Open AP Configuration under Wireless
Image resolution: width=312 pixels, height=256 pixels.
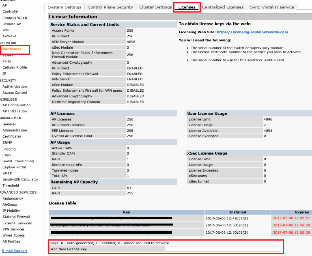click(17, 105)
